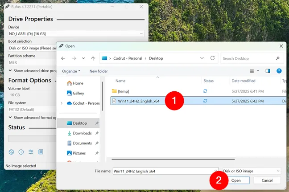
Task: Click Rufus Volume label field
Action: pos(32,95)
